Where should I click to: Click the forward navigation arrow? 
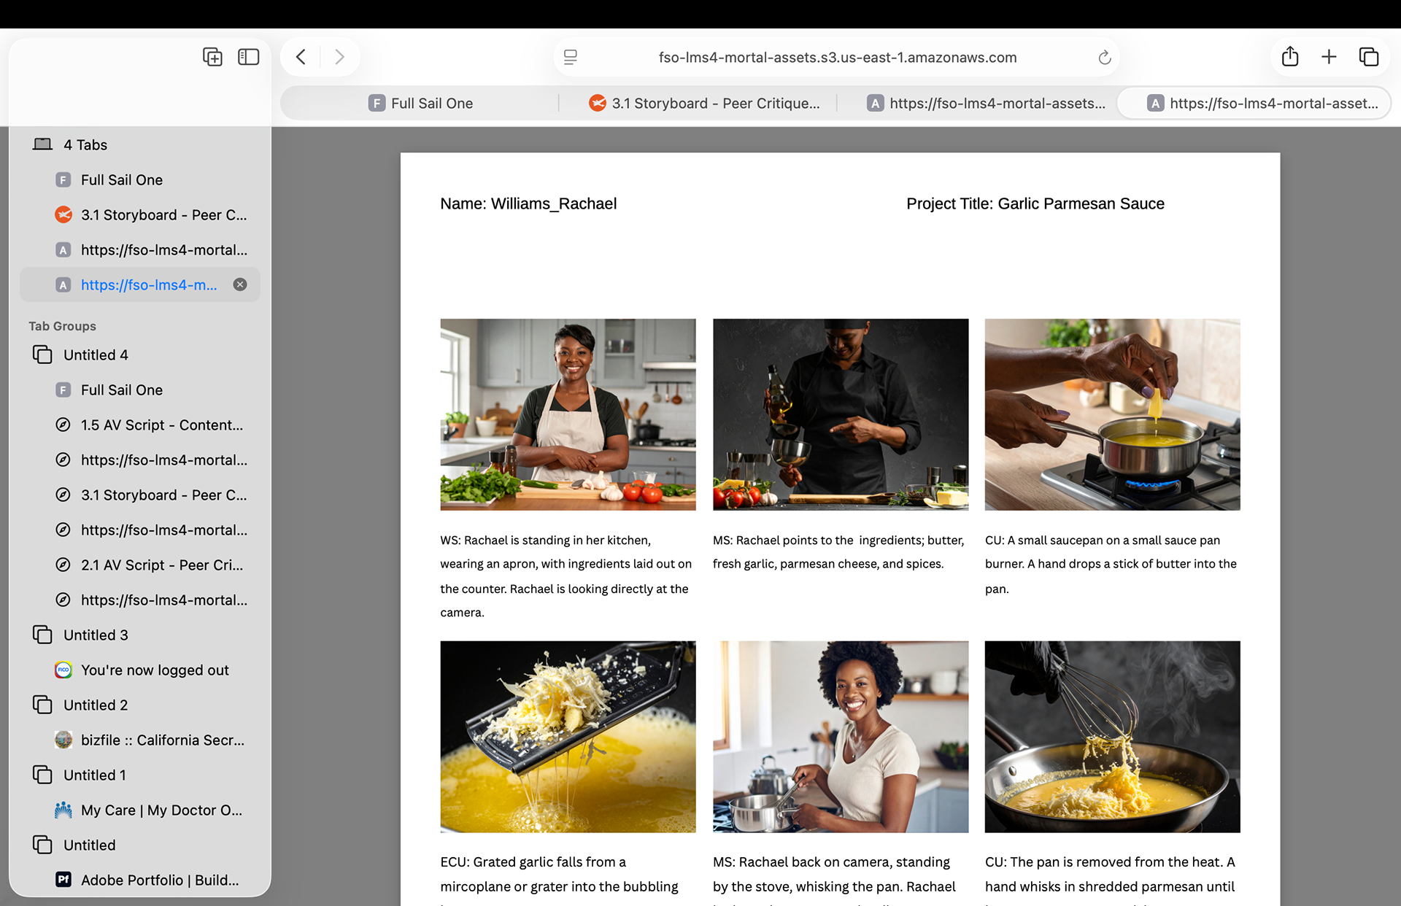(x=339, y=57)
